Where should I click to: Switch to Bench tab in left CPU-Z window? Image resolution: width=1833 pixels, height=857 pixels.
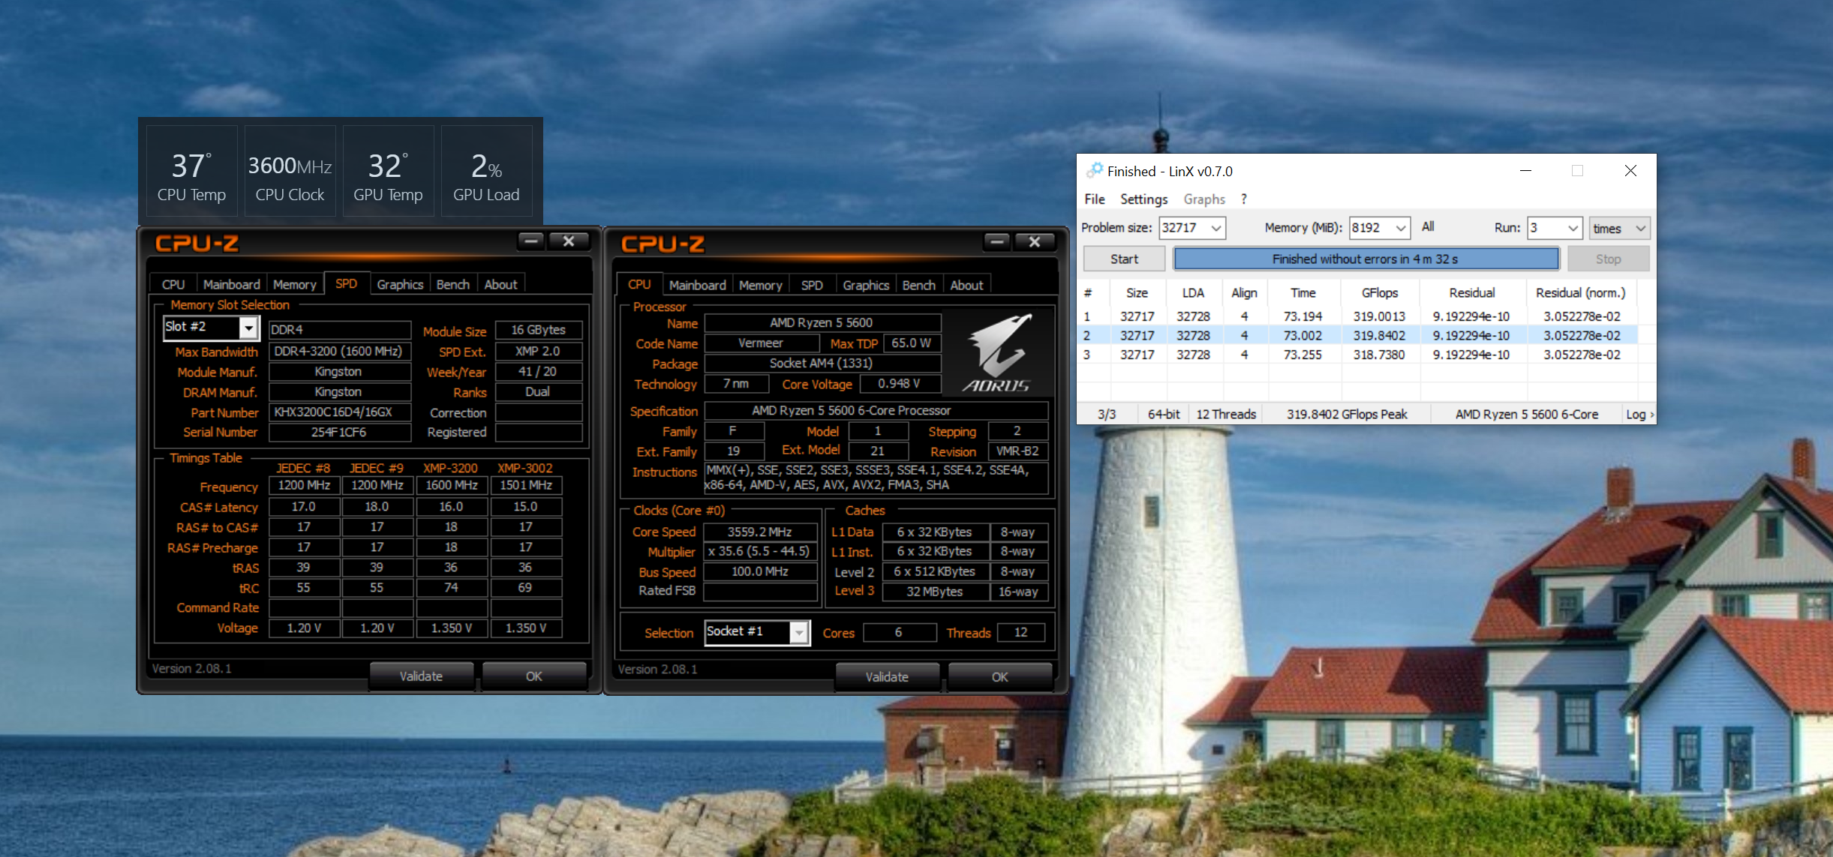tap(452, 285)
